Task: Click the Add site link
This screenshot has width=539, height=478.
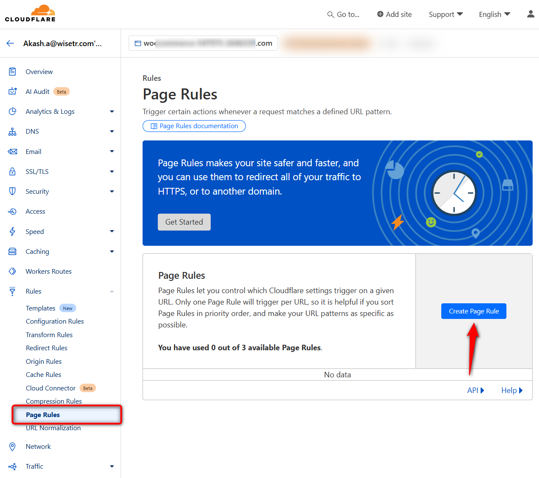Action: click(x=394, y=14)
